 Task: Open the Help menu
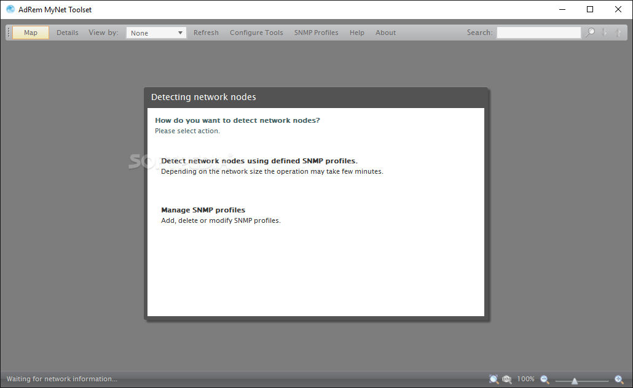tap(357, 33)
